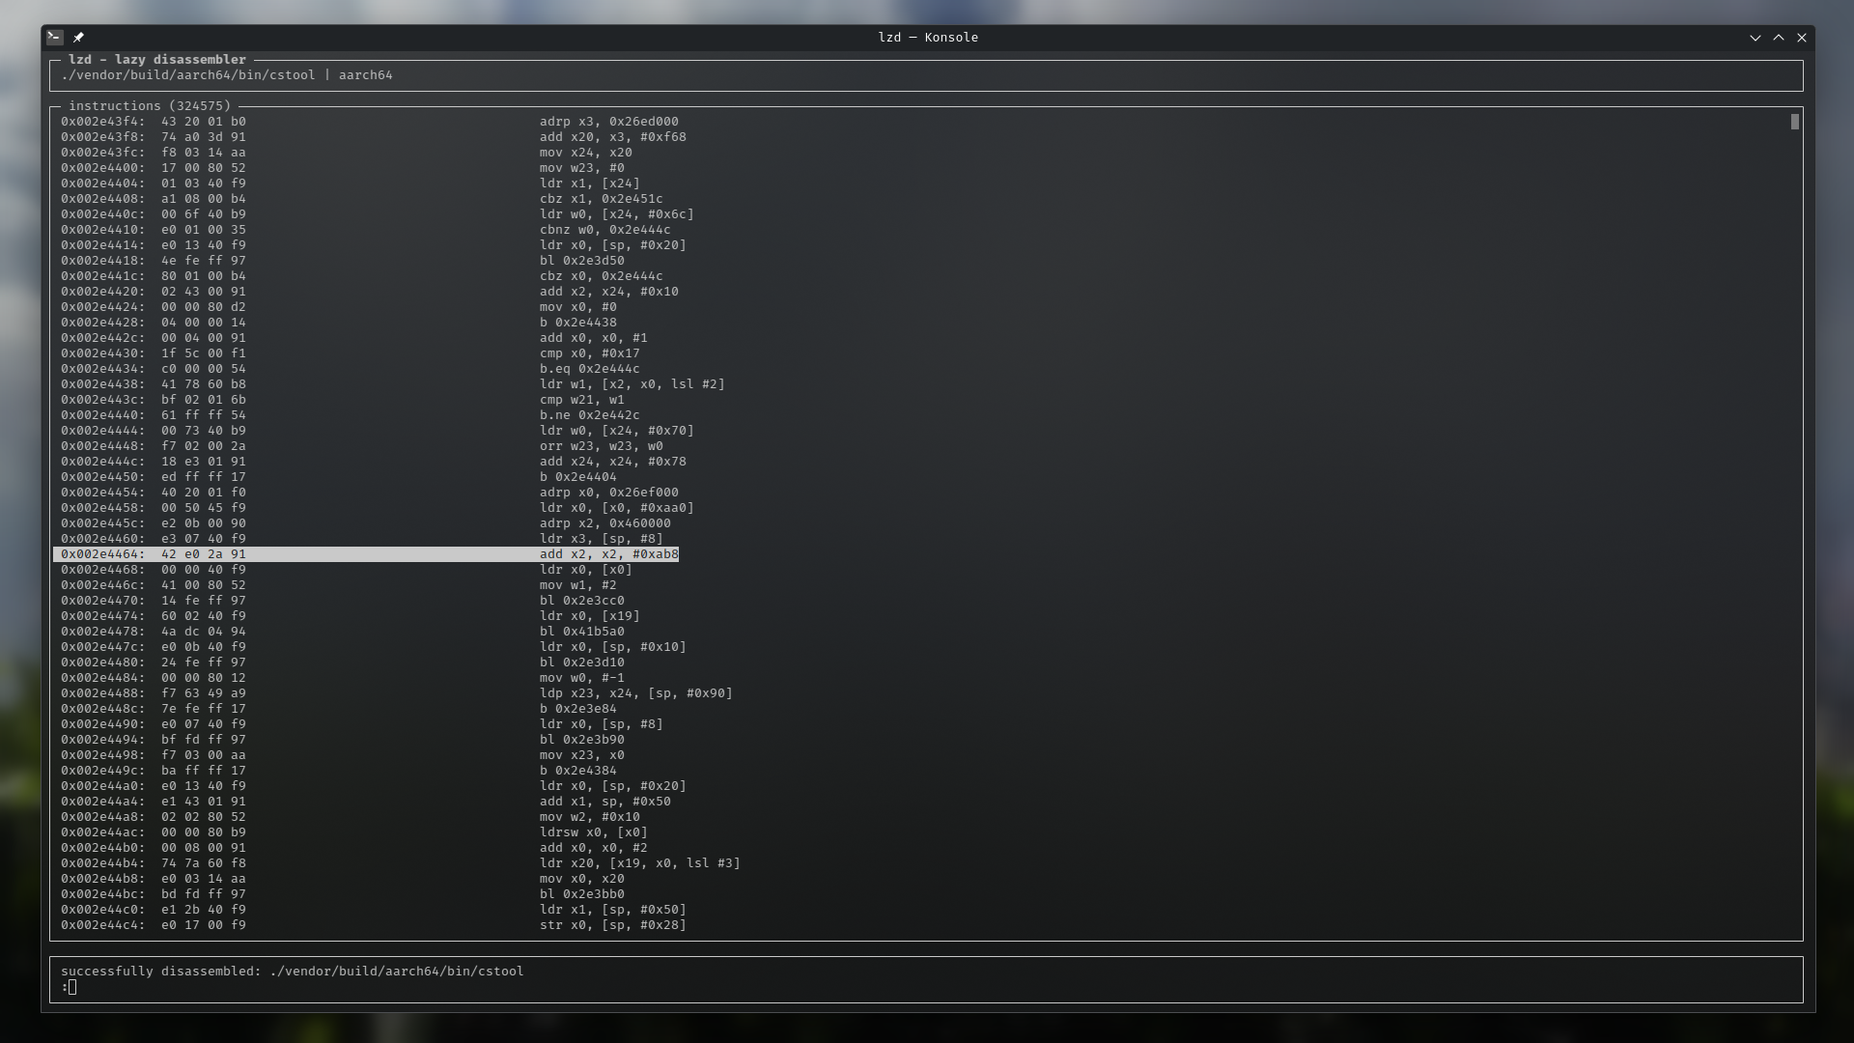Close the lzd Konsole window
Screen dimensions: 1854x1043
click(1801, 38)
